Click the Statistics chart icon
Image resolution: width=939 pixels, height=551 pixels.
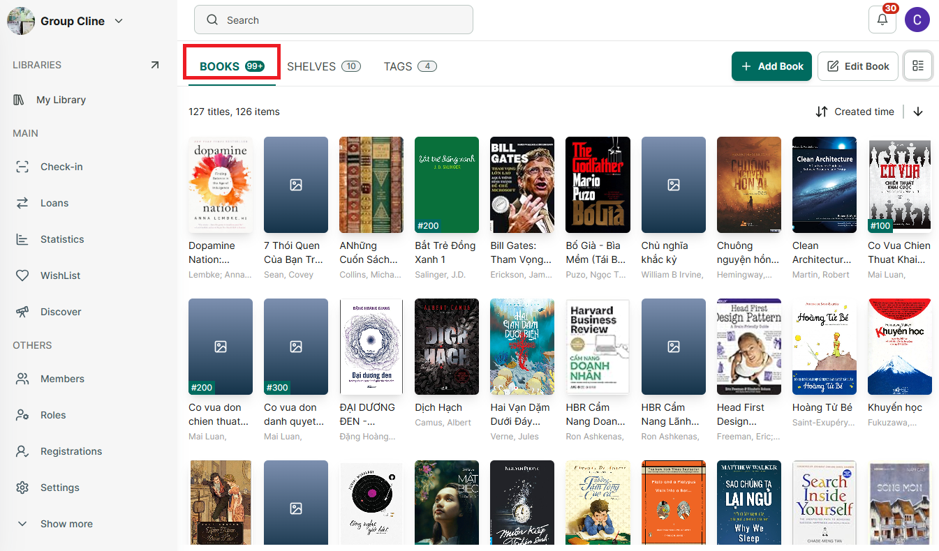coord(22,239)
